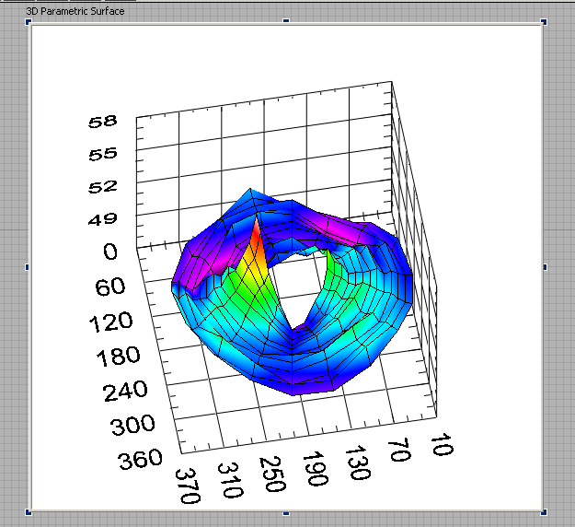This screenshot has width=575, height=527.
Task: Click the top-left resize handle of the plot
Action: tap(29, 22)
